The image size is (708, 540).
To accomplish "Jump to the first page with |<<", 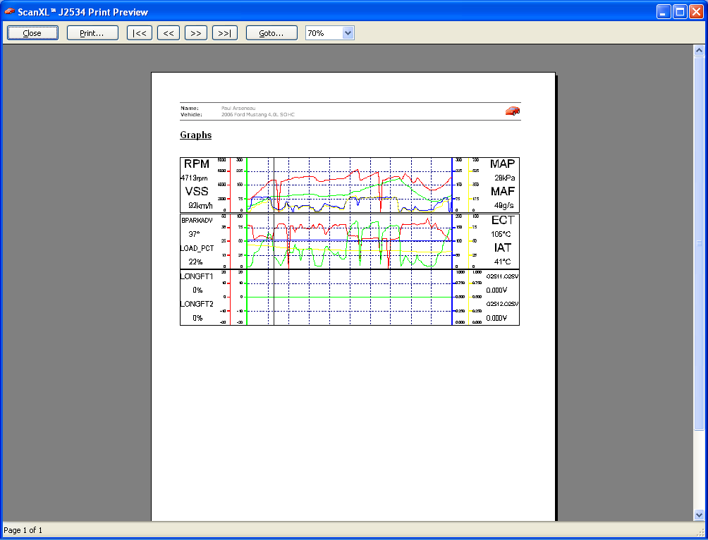I will pyautogui.click(x=140, y=33).
